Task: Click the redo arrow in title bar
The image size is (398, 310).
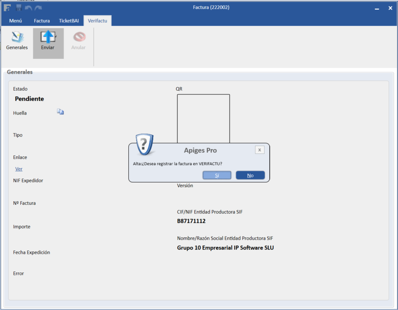Action: pyautogui.click(x=38, y=8)
